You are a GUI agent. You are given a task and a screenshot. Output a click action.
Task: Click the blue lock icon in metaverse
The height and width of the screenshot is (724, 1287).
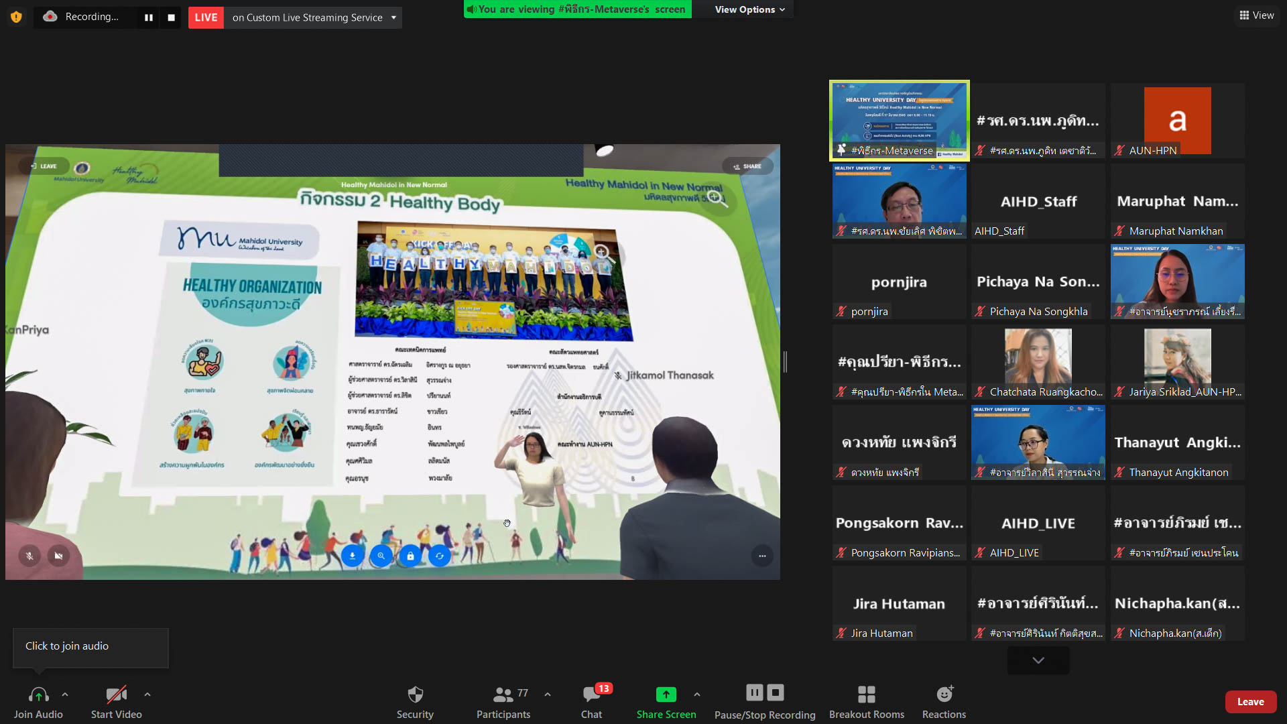click(410, 556)
